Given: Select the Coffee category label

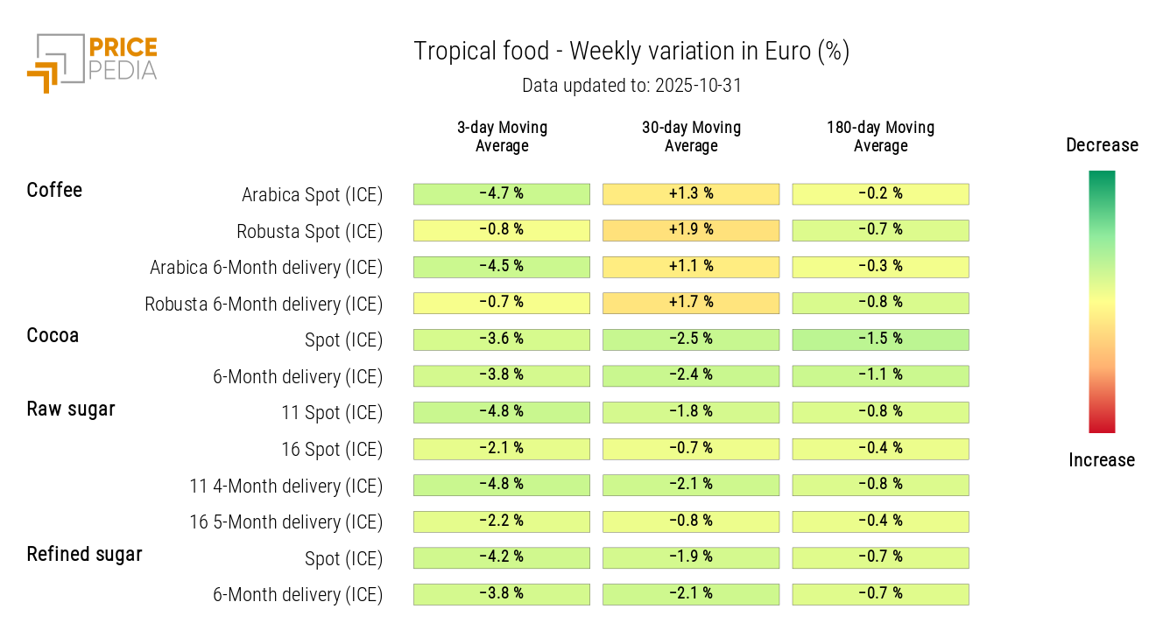Looking at the screenshot, I should click(54, 190).
